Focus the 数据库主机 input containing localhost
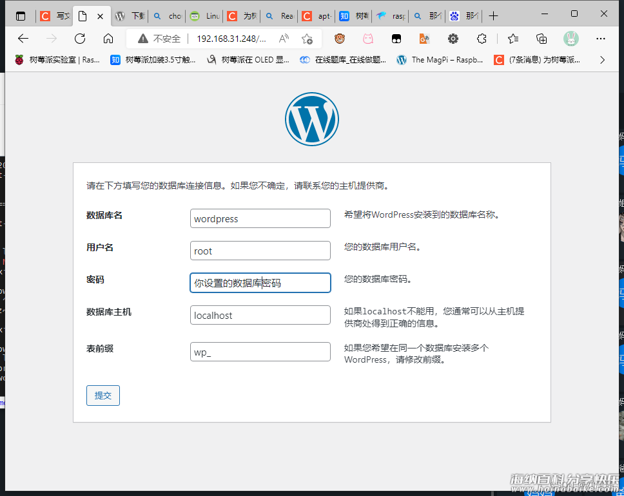This screenshot has width=624, height=496. [x=260, y=315]
